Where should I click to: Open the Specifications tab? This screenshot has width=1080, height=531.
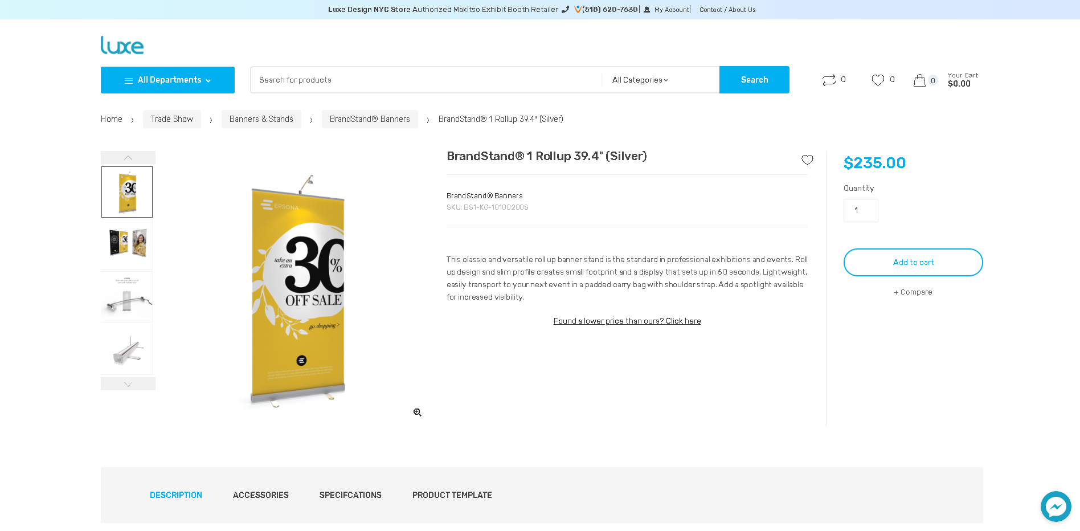(x=350, y=495)
